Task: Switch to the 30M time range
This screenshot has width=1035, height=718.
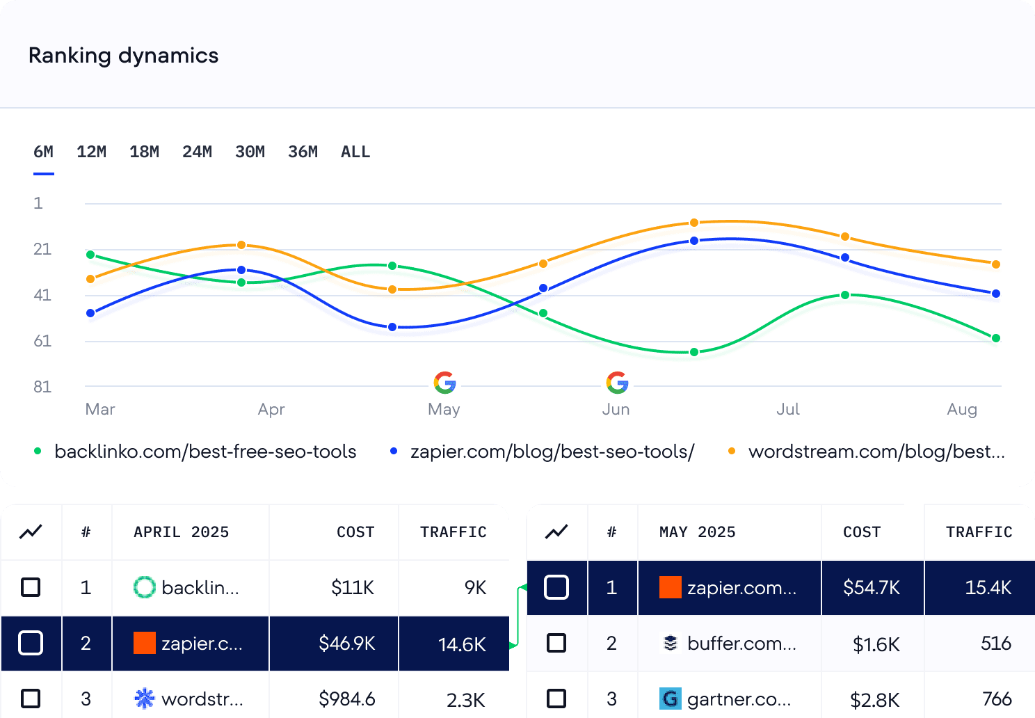Action: pyautogui.click(x=250, y=152)
